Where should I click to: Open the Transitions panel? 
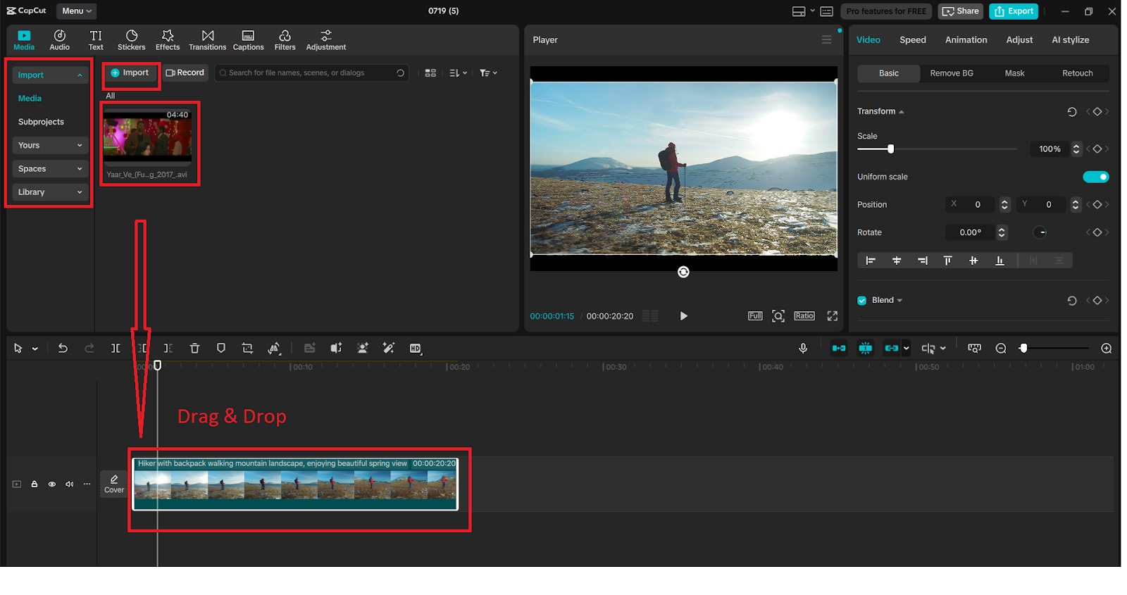pos(207,40)
